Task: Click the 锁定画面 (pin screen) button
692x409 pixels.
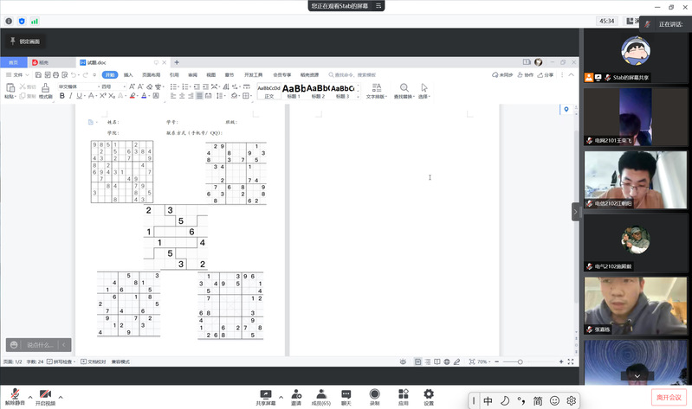Action: tap(24, 41)
